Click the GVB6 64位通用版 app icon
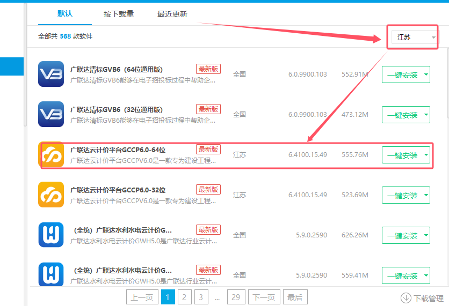449x306 pixels. tap(51, 74)
